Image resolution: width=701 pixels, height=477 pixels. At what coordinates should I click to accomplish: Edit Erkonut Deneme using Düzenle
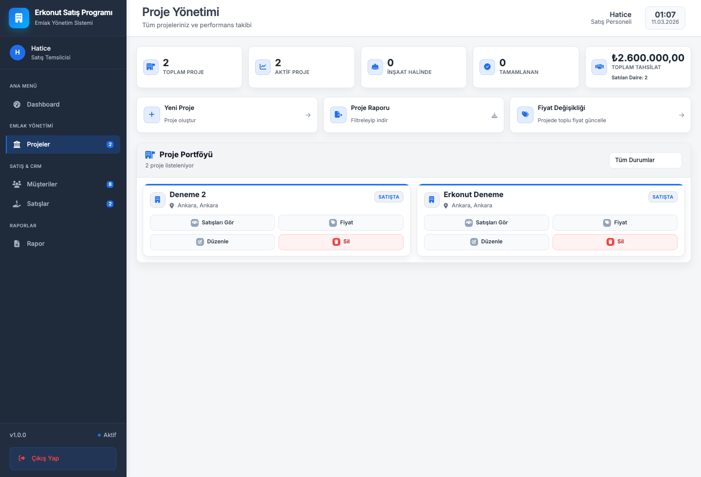coord(486,242)
